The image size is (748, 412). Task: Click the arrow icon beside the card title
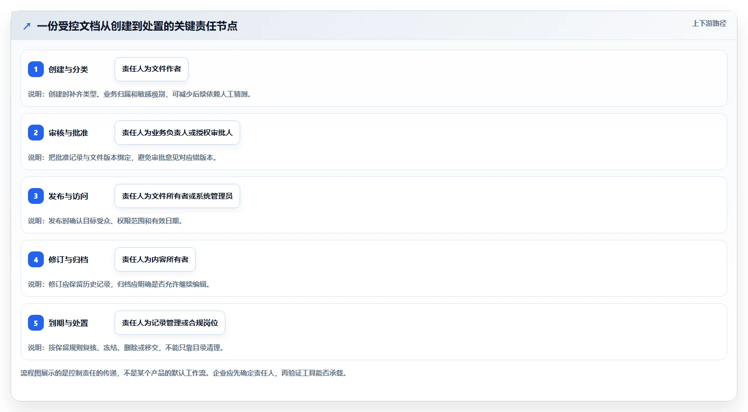(27, 26)
